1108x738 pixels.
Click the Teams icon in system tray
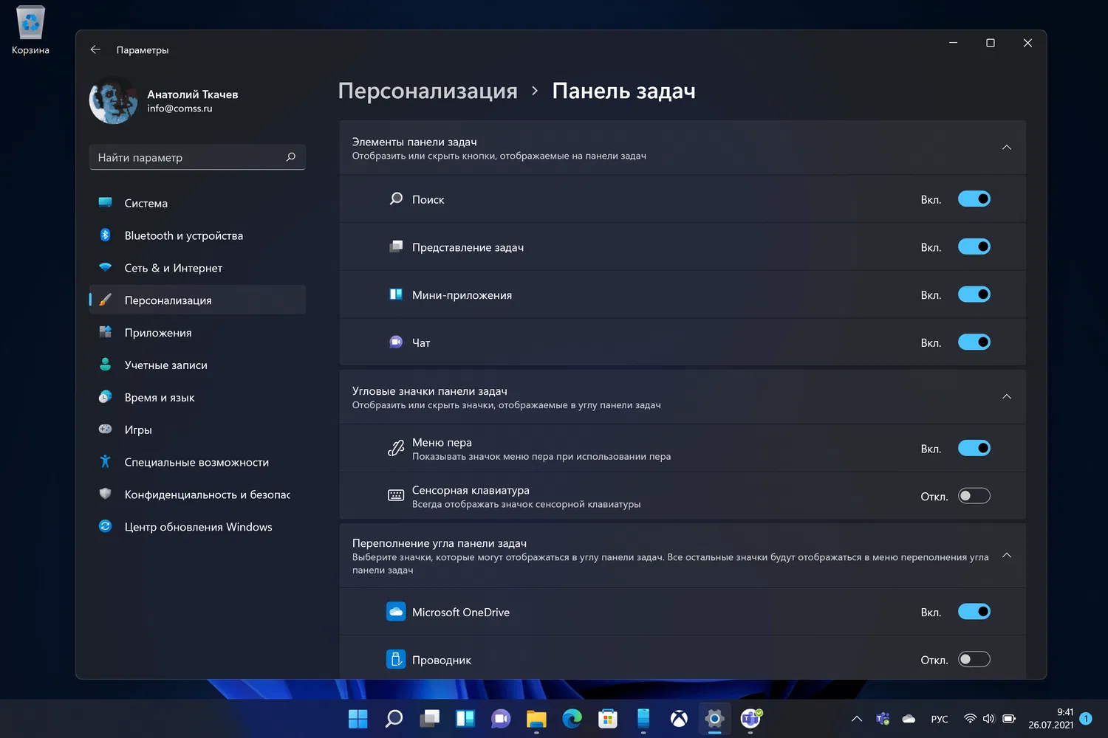(x=883, y=719)
